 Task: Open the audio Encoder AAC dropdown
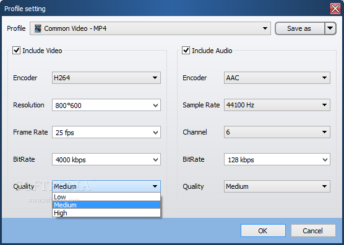(x=277, y=78)
